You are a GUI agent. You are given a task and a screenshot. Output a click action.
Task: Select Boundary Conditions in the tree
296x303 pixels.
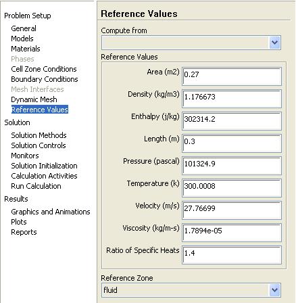(x=45, y=79)
